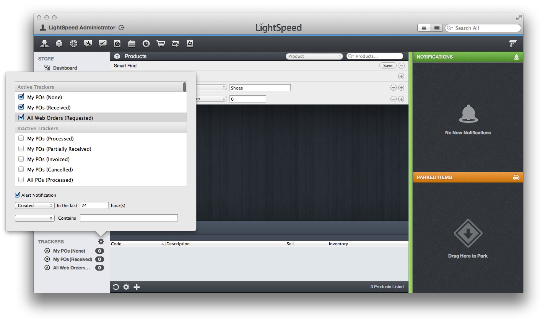Remove the 0 value criteria row with minus

[393, 99]
